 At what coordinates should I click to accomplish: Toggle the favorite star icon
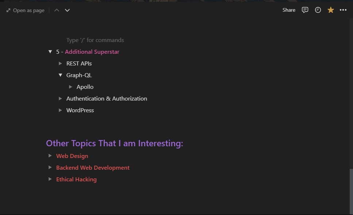click(x=330, y=10)
